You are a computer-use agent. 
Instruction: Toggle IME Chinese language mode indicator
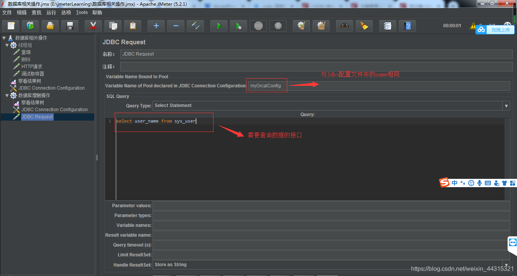tap(455, 183)
